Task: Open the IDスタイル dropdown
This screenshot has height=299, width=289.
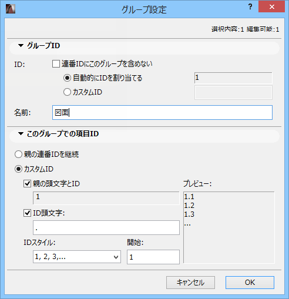Action: 77,257
